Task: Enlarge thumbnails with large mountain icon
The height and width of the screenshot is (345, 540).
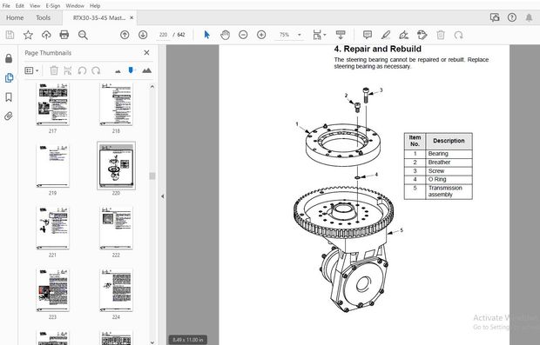Action: [146, 70]
